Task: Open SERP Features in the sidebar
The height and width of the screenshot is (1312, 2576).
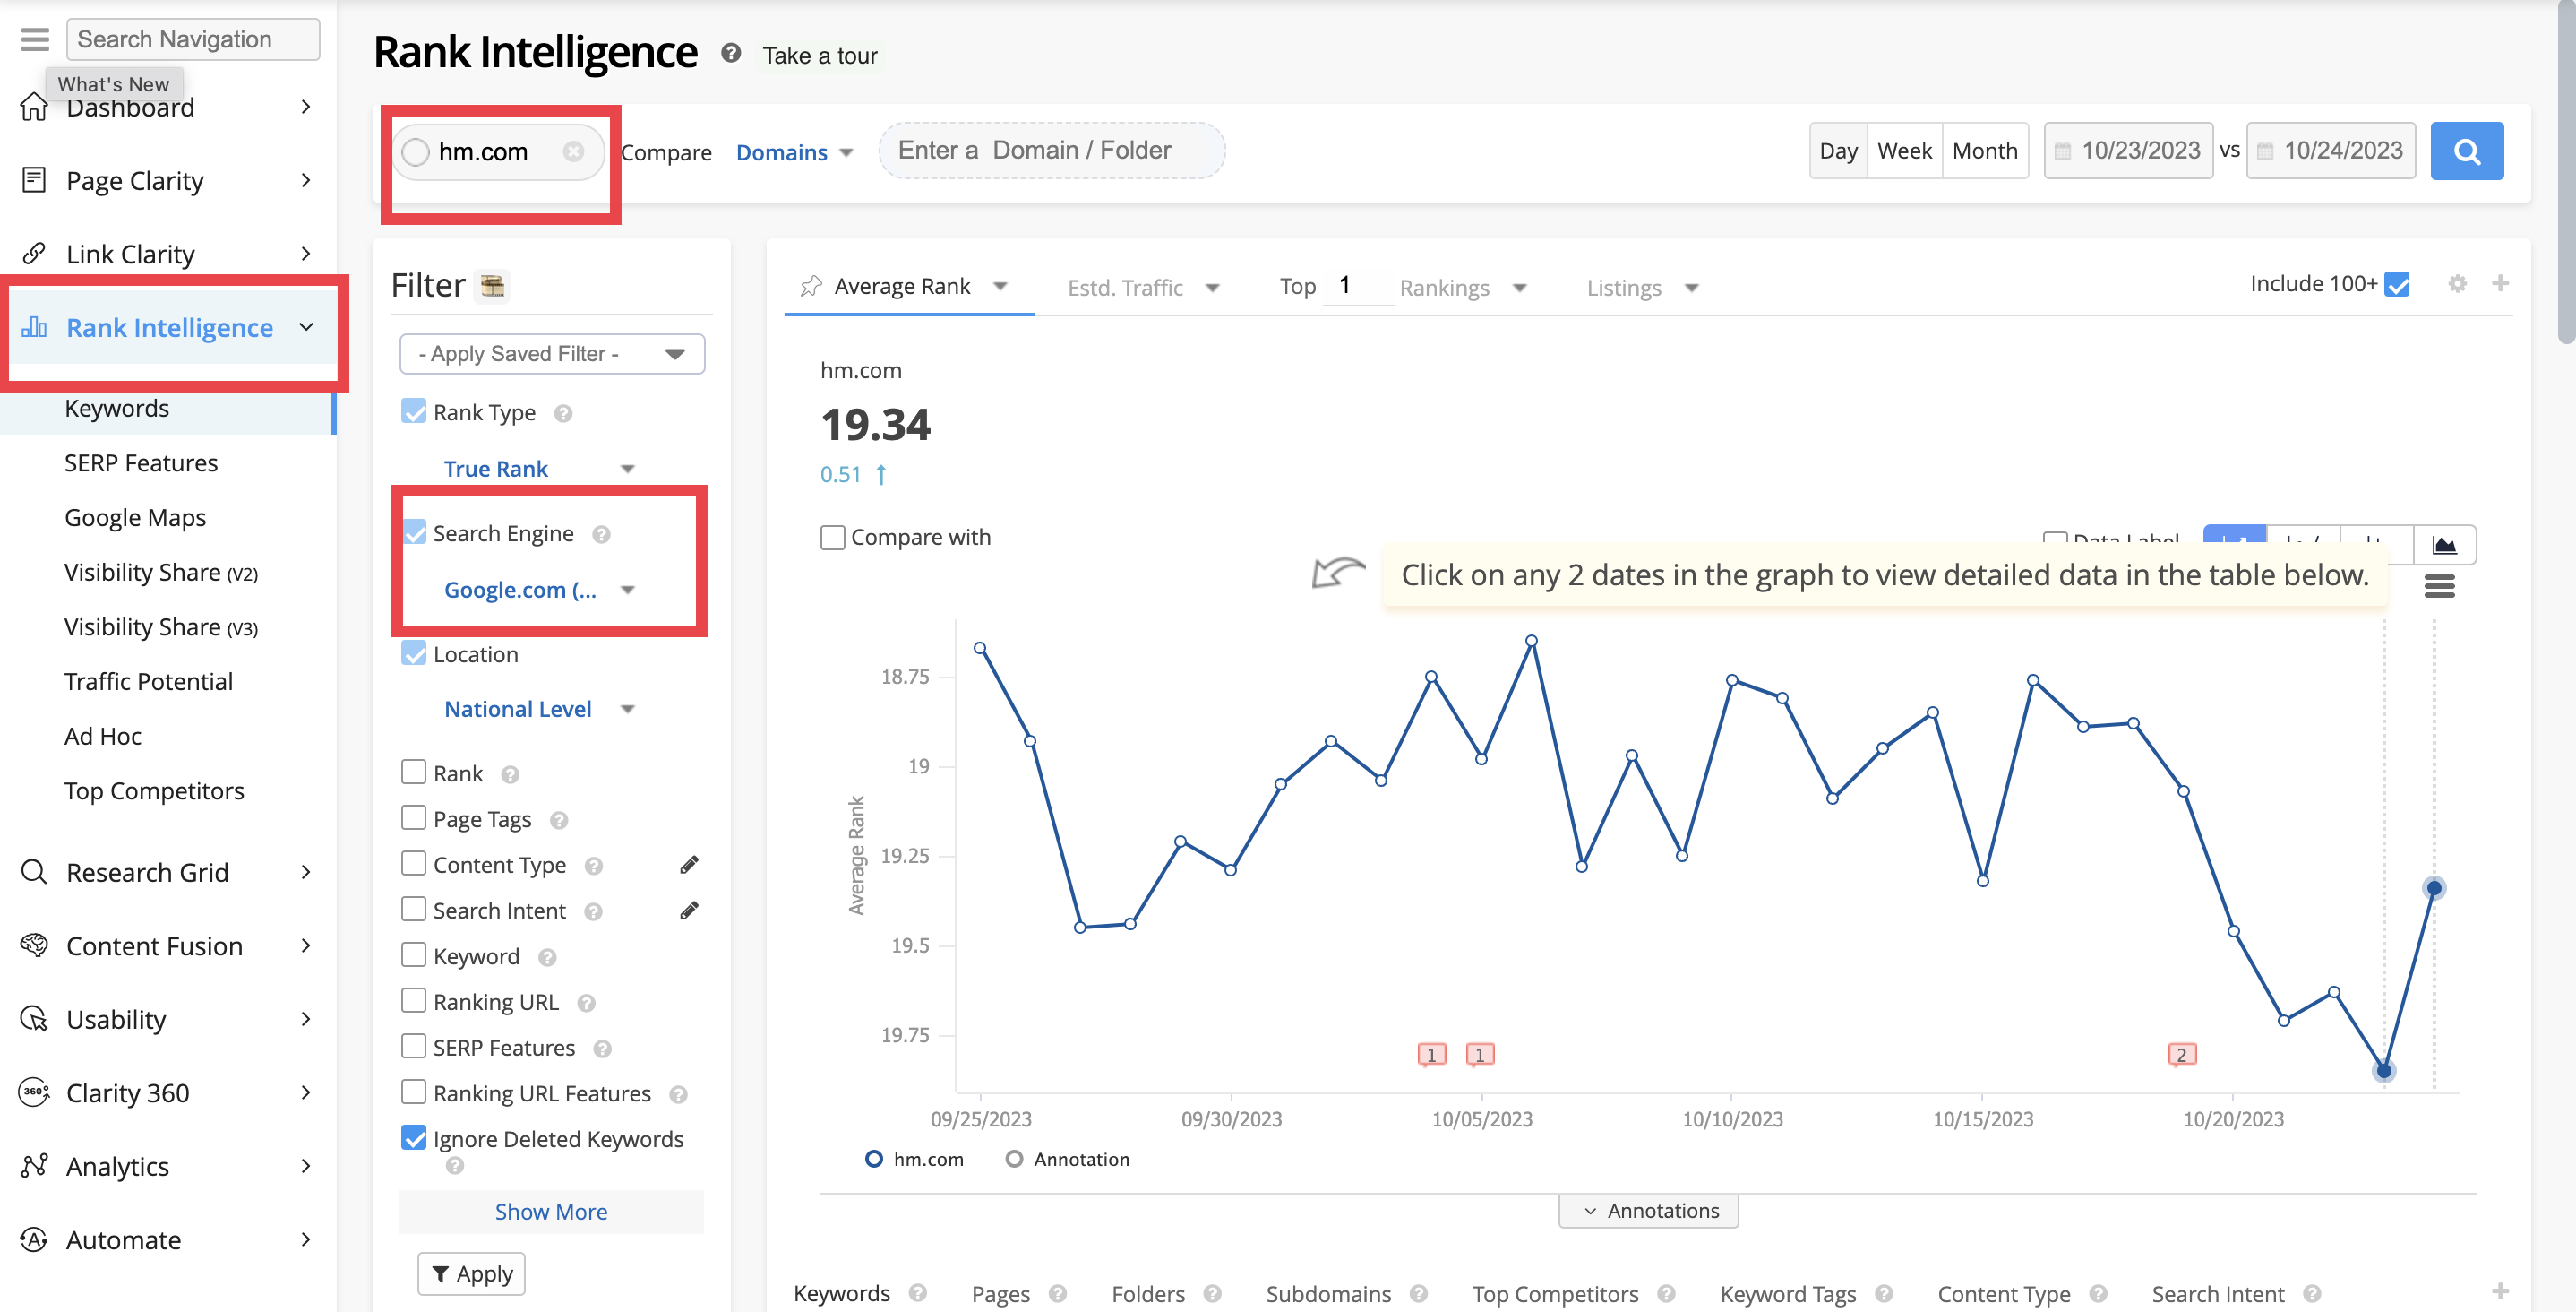Action: [141, 462]
